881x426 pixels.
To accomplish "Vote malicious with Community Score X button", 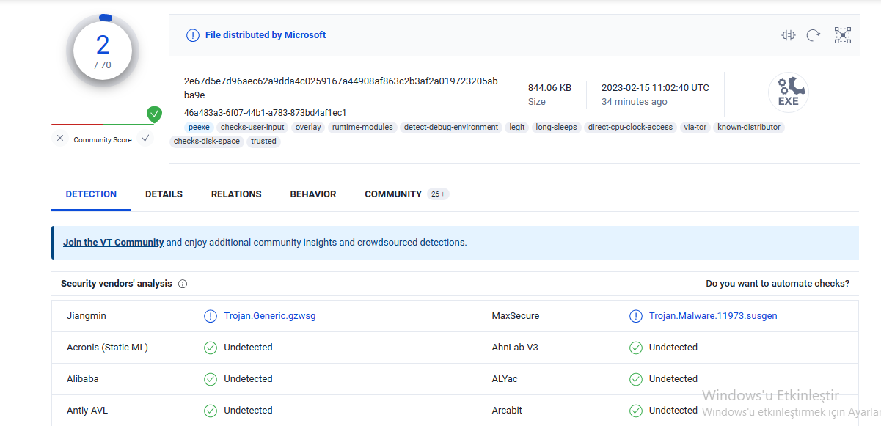I will click(x=60, y=139).
